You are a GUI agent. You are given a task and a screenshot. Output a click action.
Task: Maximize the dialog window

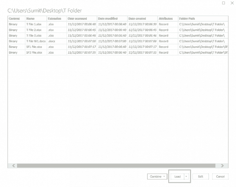[x=223, y=3]
